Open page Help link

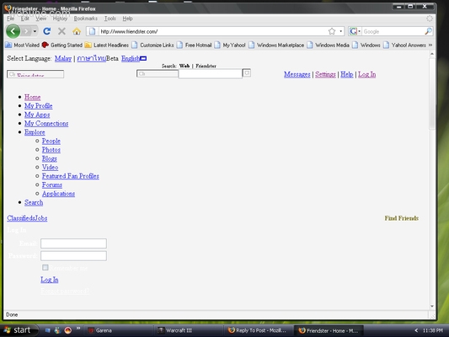[x=347, y=74]
